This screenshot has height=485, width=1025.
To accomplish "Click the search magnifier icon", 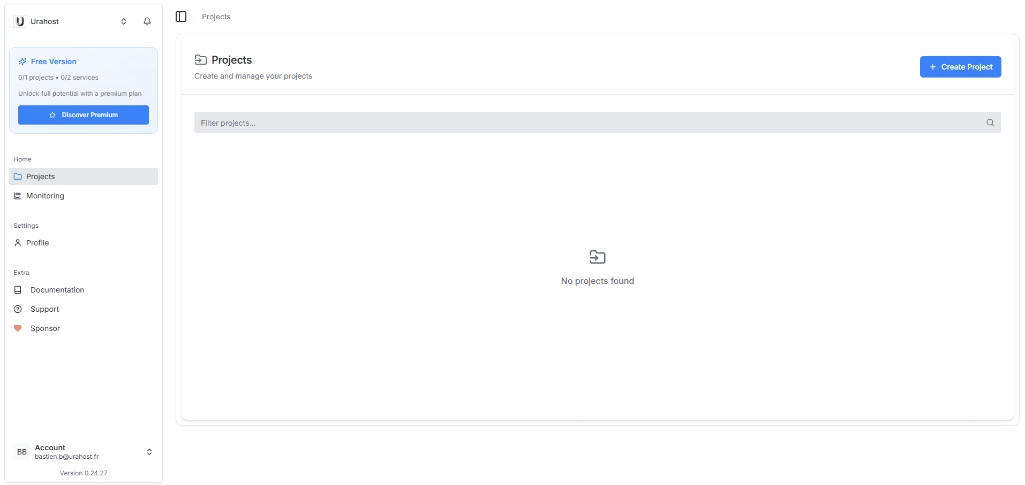I will coord(990,122).
